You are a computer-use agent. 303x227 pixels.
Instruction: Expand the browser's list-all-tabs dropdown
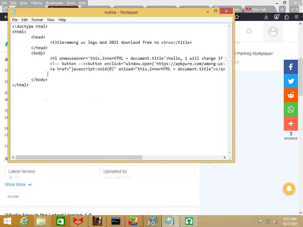click(294, 9)
